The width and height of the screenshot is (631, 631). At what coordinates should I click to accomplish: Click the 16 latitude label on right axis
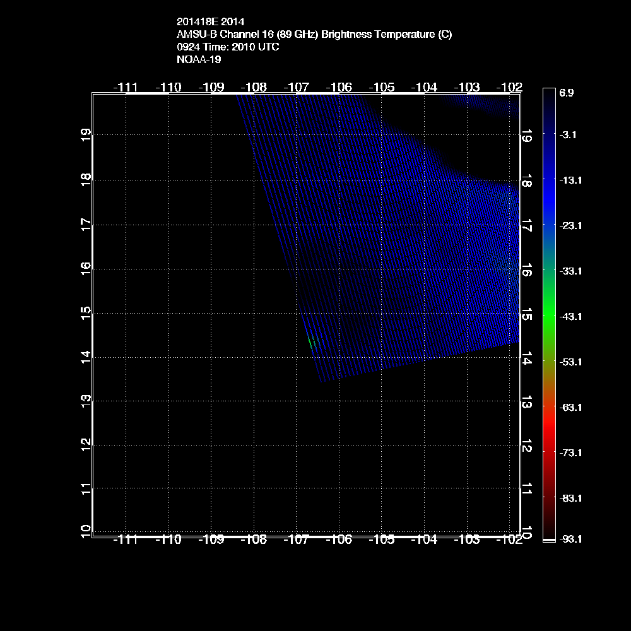click(528, 271)
